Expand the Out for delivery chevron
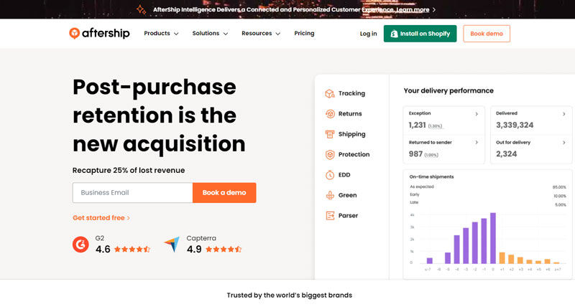 point(563,142)
